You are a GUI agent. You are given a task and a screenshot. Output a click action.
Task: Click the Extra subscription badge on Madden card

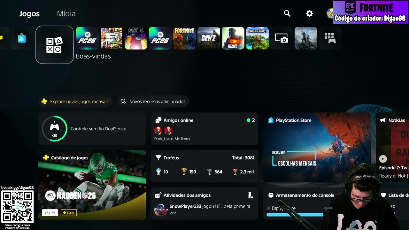click(x=69, y=213)
